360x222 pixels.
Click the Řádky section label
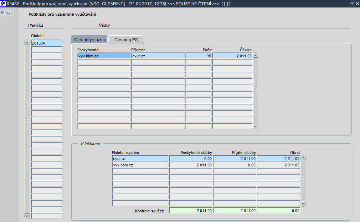tap(104, 25)
